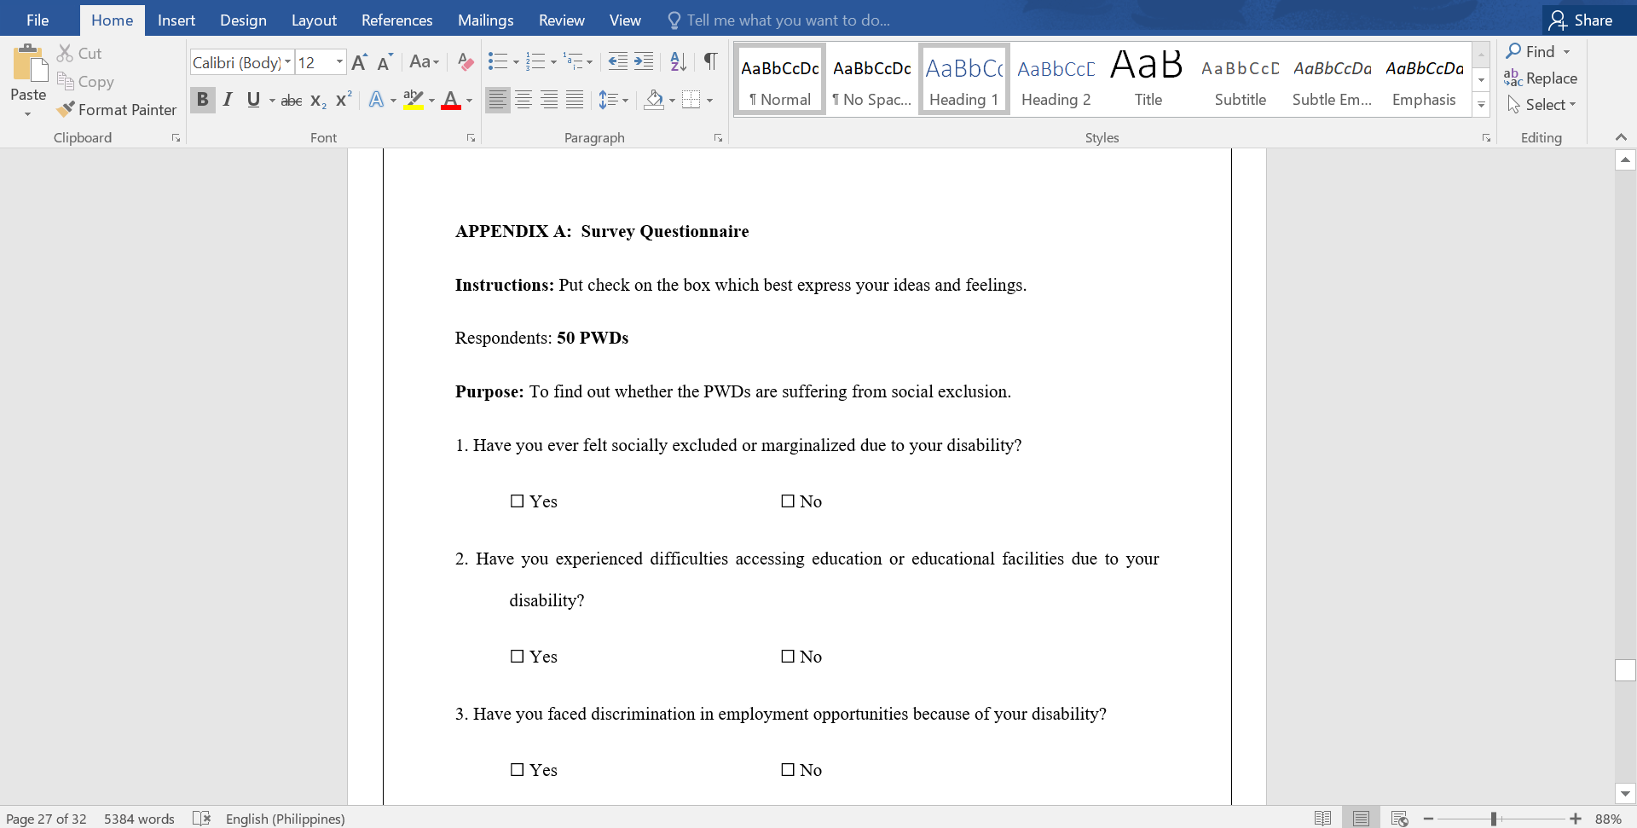The width and height of the screenshot is (1637, 828).
Task: Check No box for question 1
Action: [788, 501]
